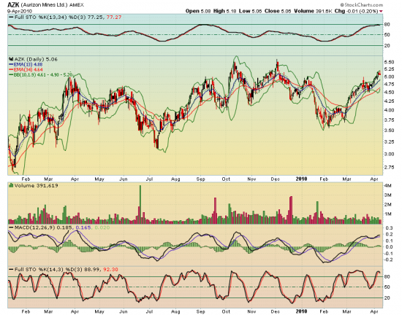Click the blue 0.165 MACD signal value

tap(83, 227)
